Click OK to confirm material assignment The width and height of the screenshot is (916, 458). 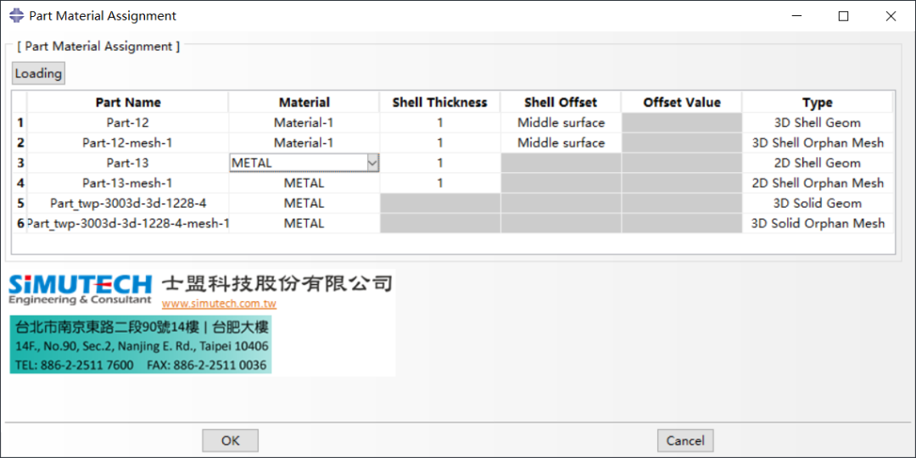coord(230,440)
